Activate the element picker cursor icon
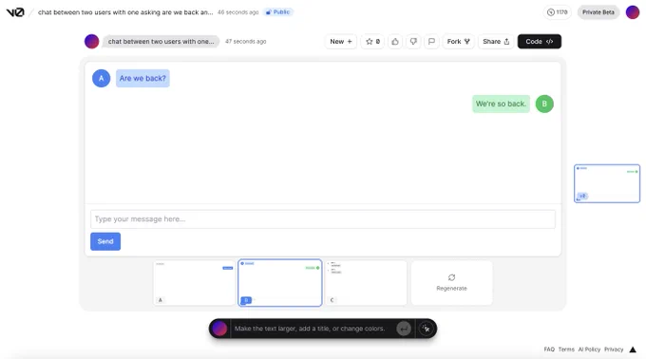Screen dimensions: 646x359 pyautogui.click(x=426, y=329)
